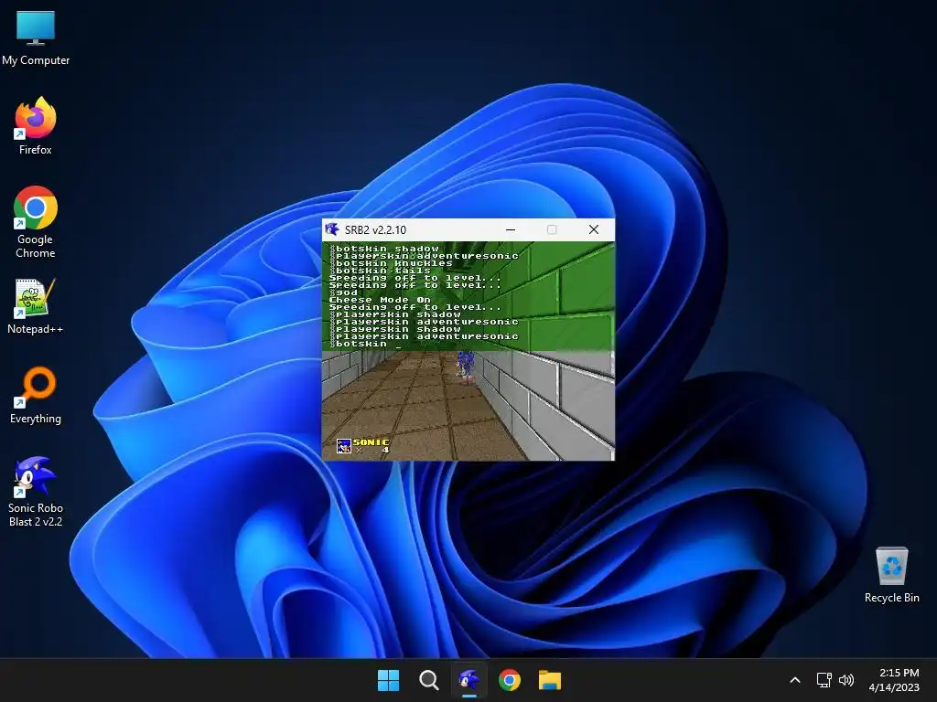Click the Sonic lives icon in game HUD
Viewport: 937px width, 702px height.
pos(344,446)
